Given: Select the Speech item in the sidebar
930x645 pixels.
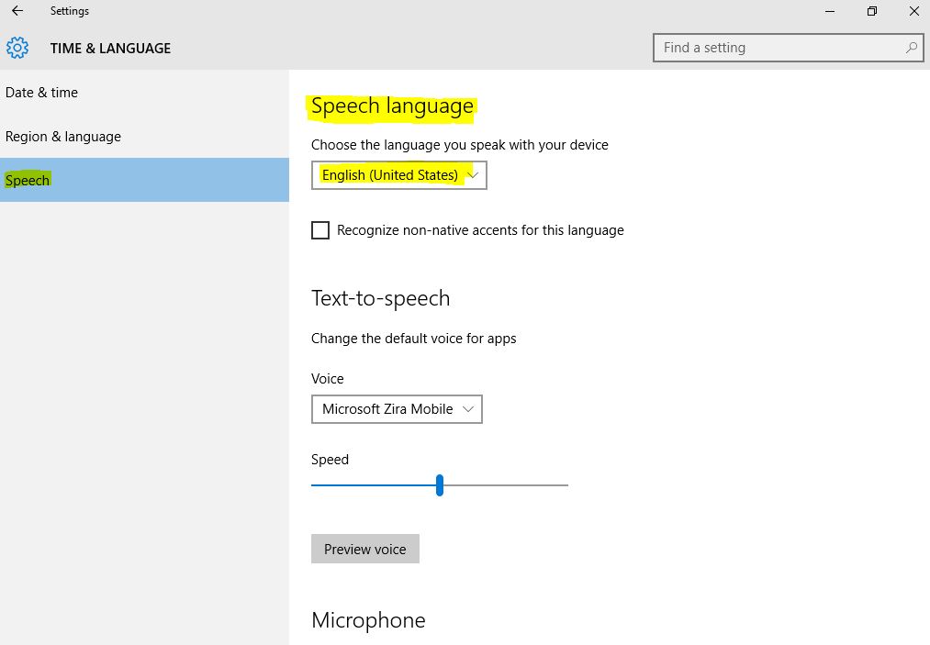Looking at the screenshot, I should tap(28, 180).
